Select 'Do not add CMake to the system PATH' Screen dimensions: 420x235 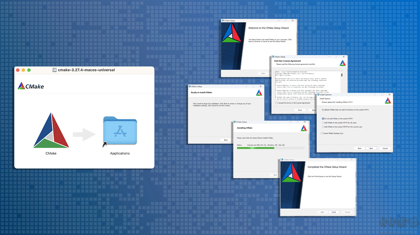[323, 119]
